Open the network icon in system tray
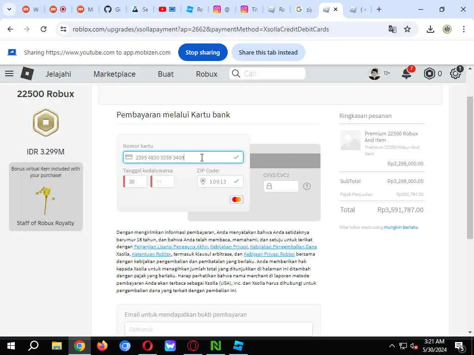The width and height of the screenshot is (474, 355). click(403, 346)
